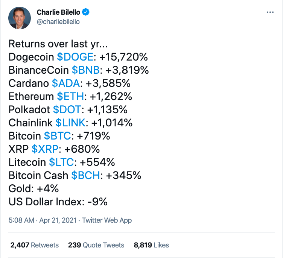
Task: Open the $DOT cashtag
Action: pos(67,110)
